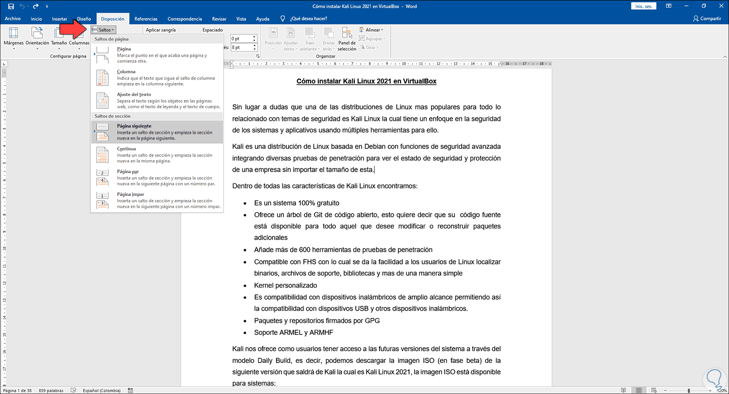This screenshot has width=729, height=394.
Task: Open the ribbon display options icon
Action: [x=669, y=6]
